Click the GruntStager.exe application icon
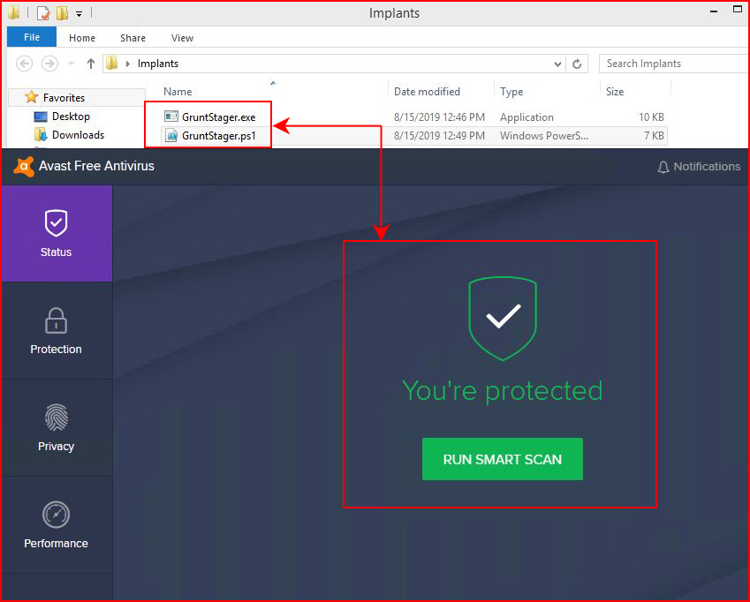 (x=170, y=117)
